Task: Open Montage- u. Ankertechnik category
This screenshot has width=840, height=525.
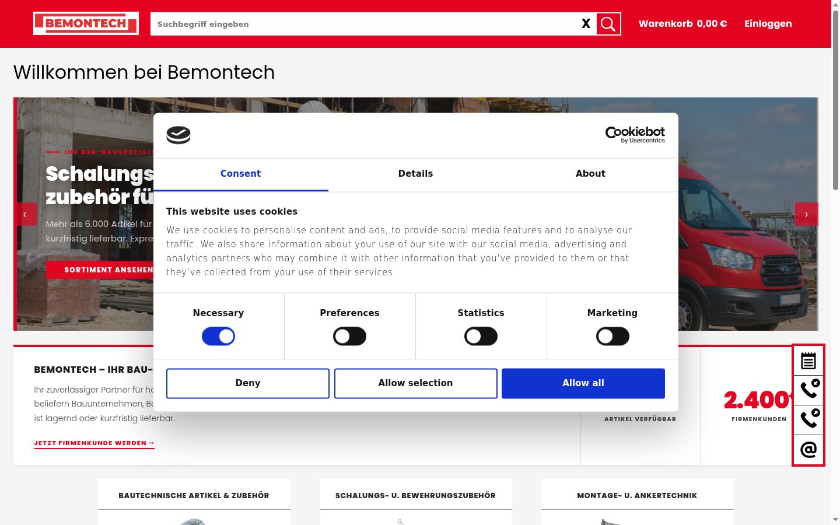Action: 637,496
